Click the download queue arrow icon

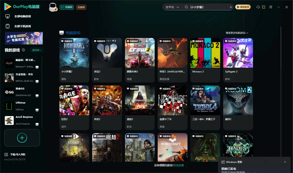point(6,154)
